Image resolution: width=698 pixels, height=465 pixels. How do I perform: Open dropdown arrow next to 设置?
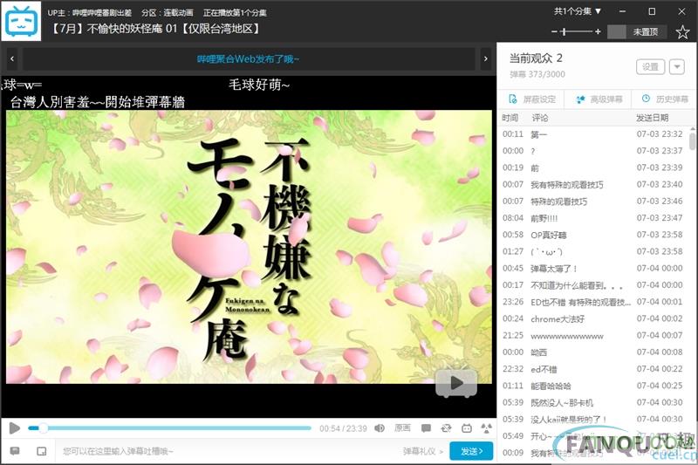click(677, 67)
